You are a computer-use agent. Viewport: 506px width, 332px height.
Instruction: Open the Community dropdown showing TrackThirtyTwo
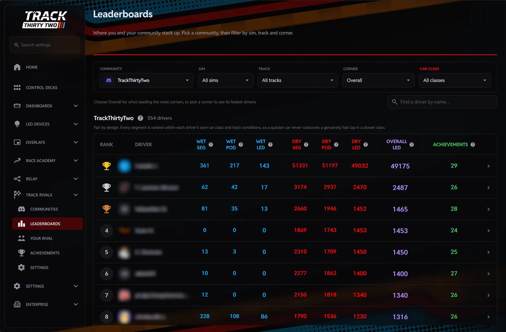[146, 80]
